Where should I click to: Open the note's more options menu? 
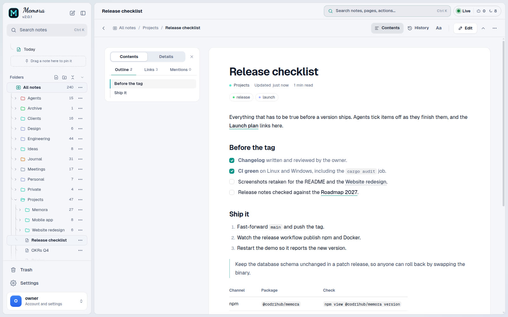click(495, 28)
